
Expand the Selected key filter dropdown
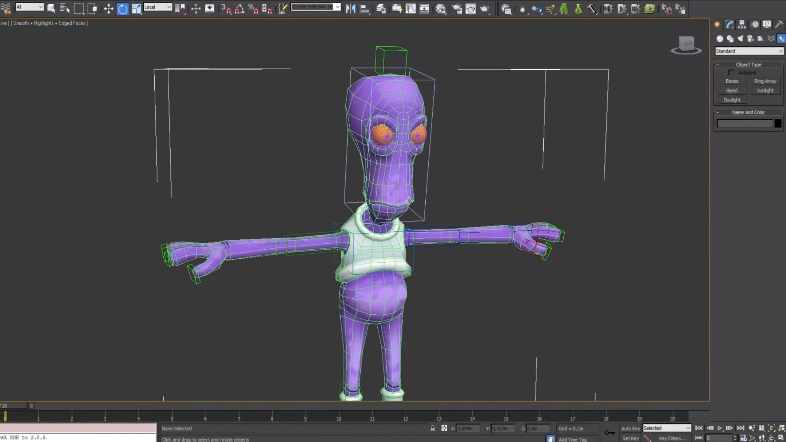(666, 428)
